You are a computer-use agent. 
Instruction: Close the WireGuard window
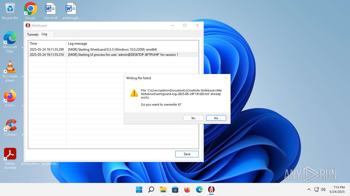(197, 25)
